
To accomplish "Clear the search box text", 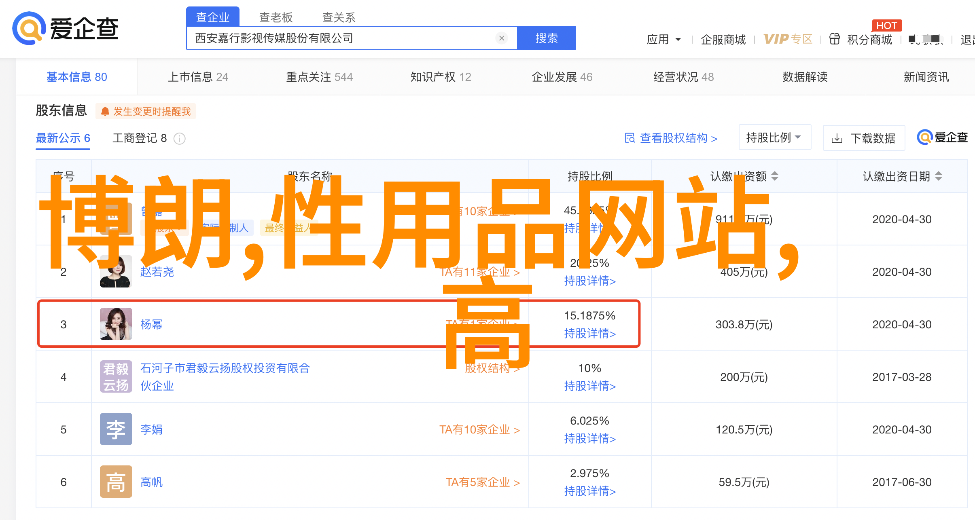I will (502, 38).
